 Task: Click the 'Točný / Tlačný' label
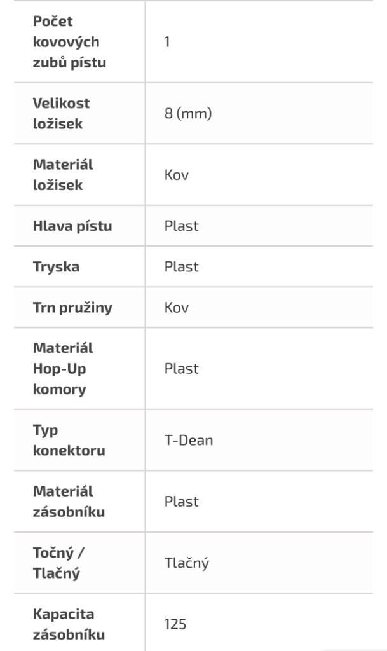(x=58, y=563)
